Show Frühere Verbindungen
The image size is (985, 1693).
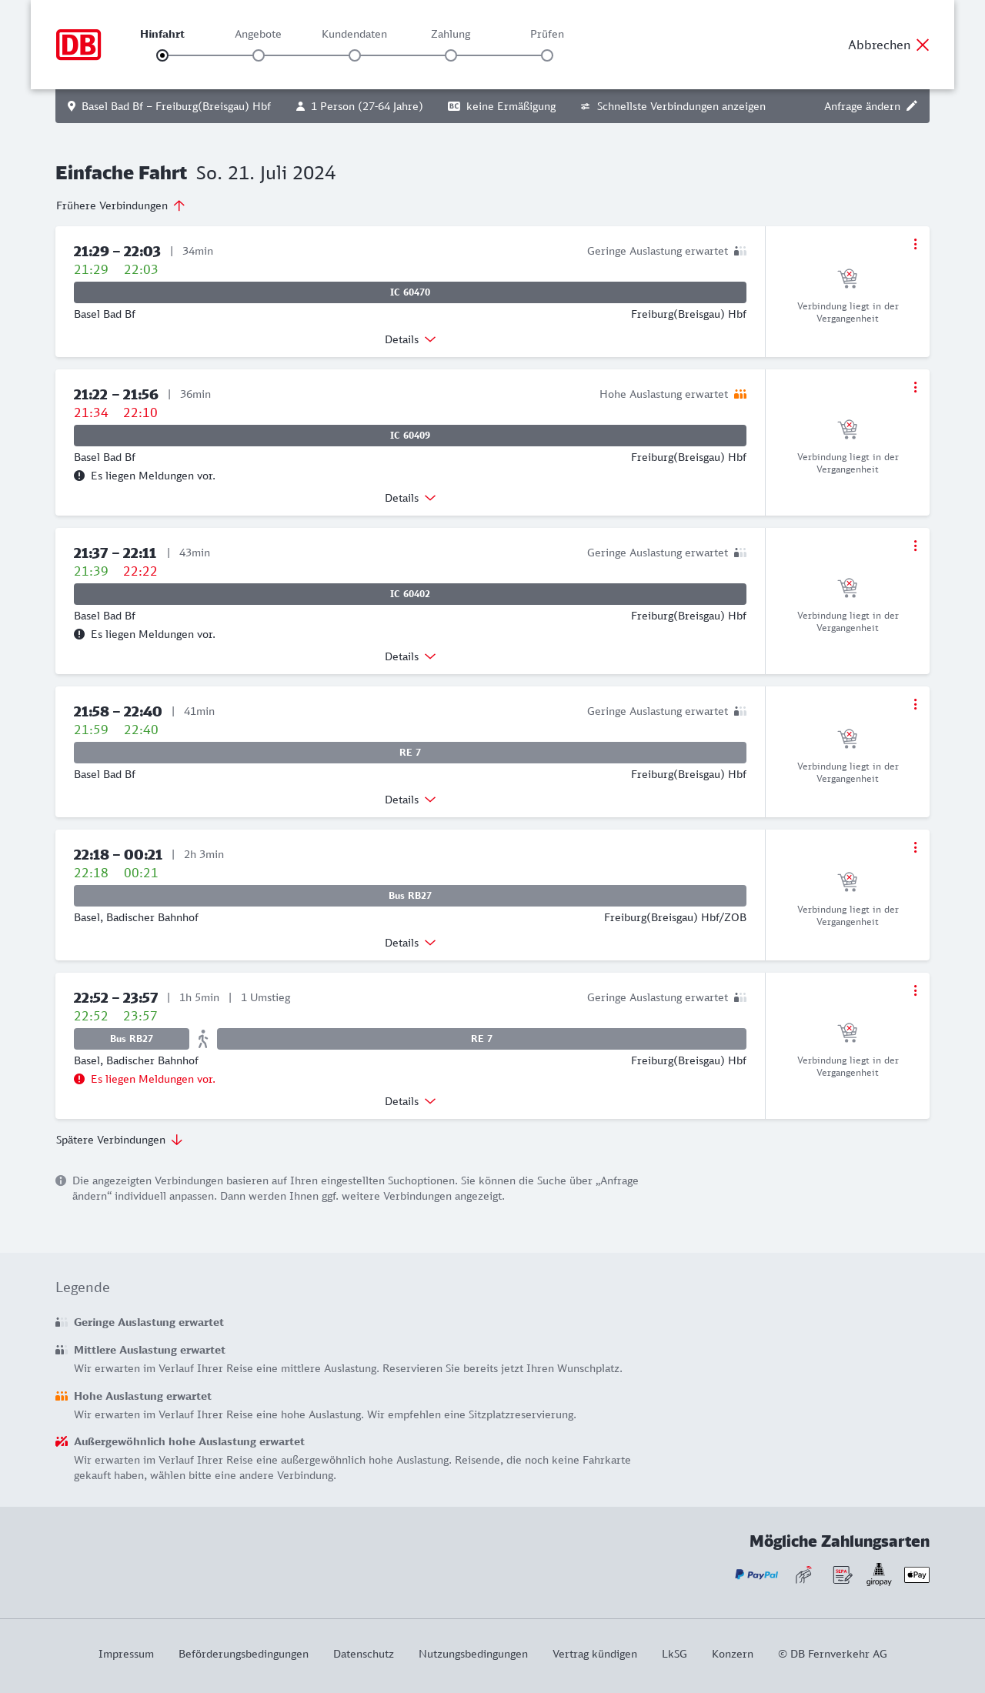pos(121,205)
